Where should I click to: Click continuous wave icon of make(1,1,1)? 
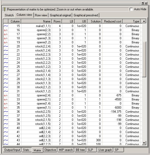tap(6, 26)
